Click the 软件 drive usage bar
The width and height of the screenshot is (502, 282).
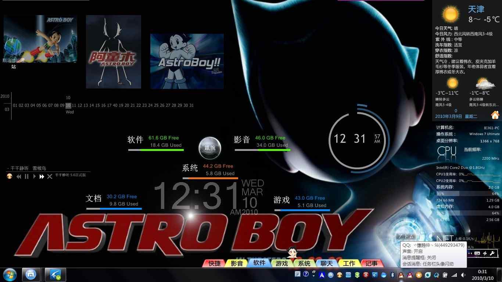[156, 150]
